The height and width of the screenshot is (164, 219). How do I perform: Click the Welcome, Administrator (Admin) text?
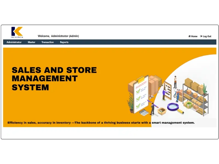coord(58,36)
